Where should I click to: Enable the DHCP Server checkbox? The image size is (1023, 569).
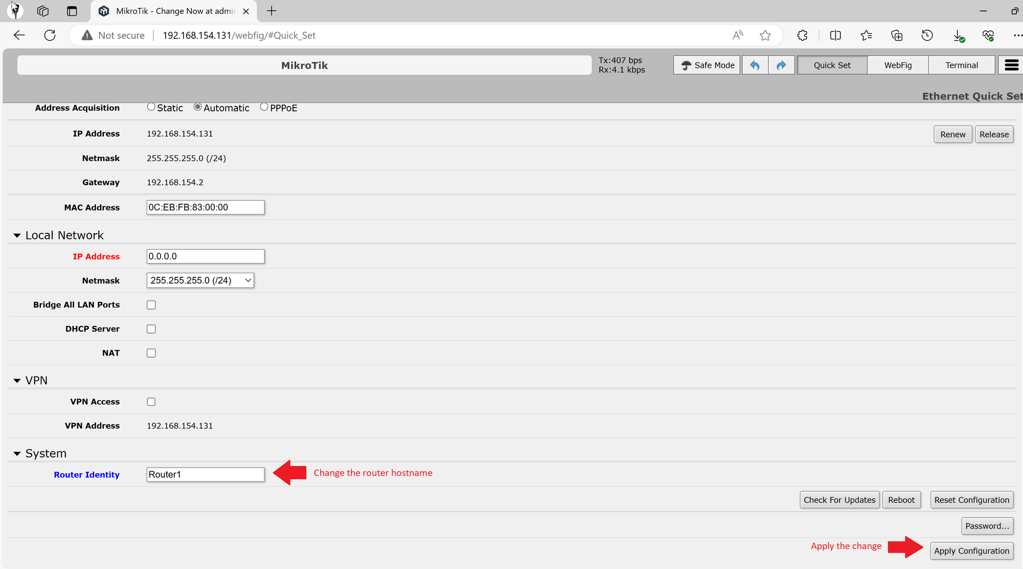point(151,329)
